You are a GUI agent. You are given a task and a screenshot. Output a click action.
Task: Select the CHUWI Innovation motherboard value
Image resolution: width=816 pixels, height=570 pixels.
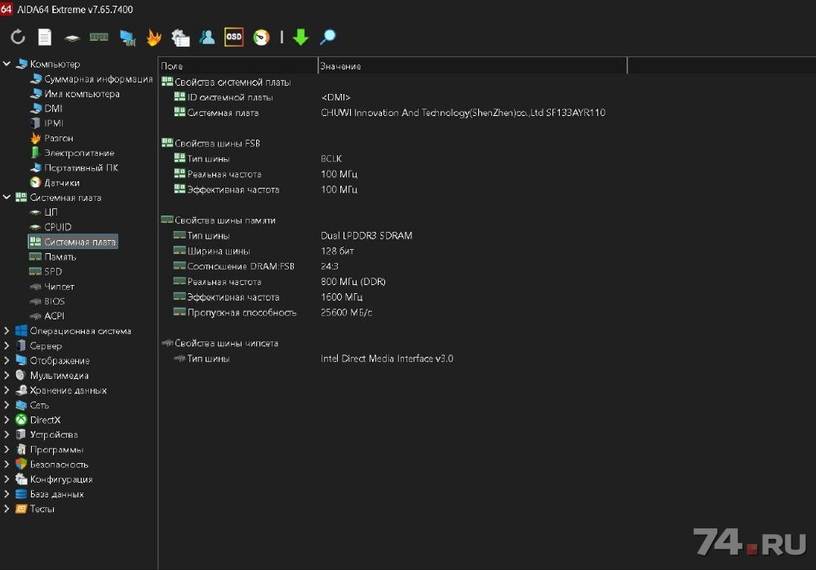pyautogui.click(x=463, y=113)
